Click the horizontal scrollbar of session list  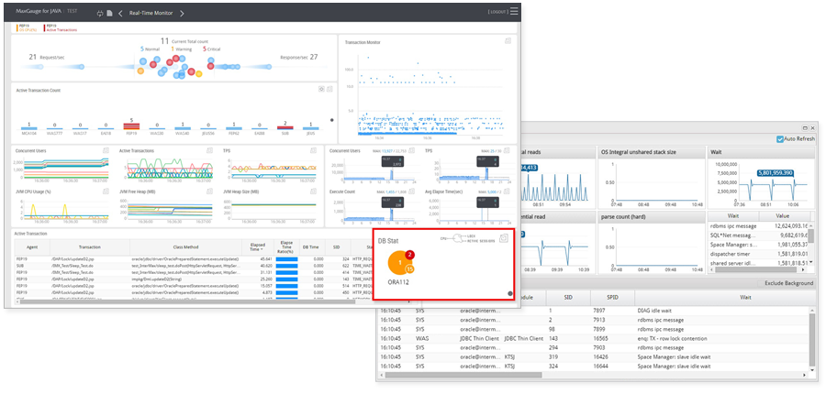pos(463,376)
